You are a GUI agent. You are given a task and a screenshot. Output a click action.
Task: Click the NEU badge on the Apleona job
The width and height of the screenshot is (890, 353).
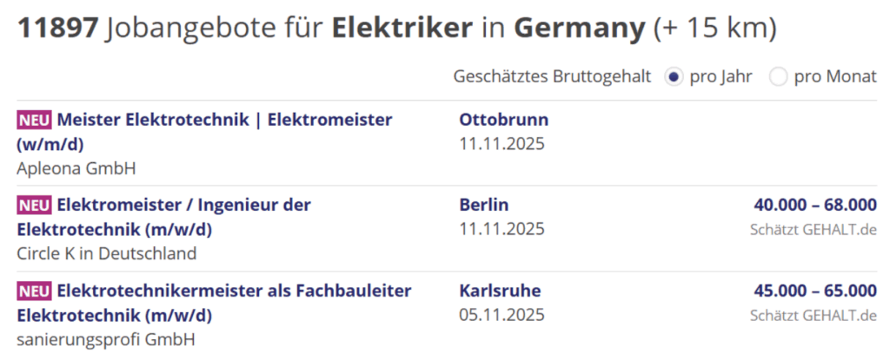[34, 120]
